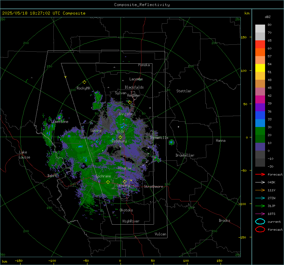Click the 18TS legend label
This screenshot has height=265, width=284.
(271, 214)
